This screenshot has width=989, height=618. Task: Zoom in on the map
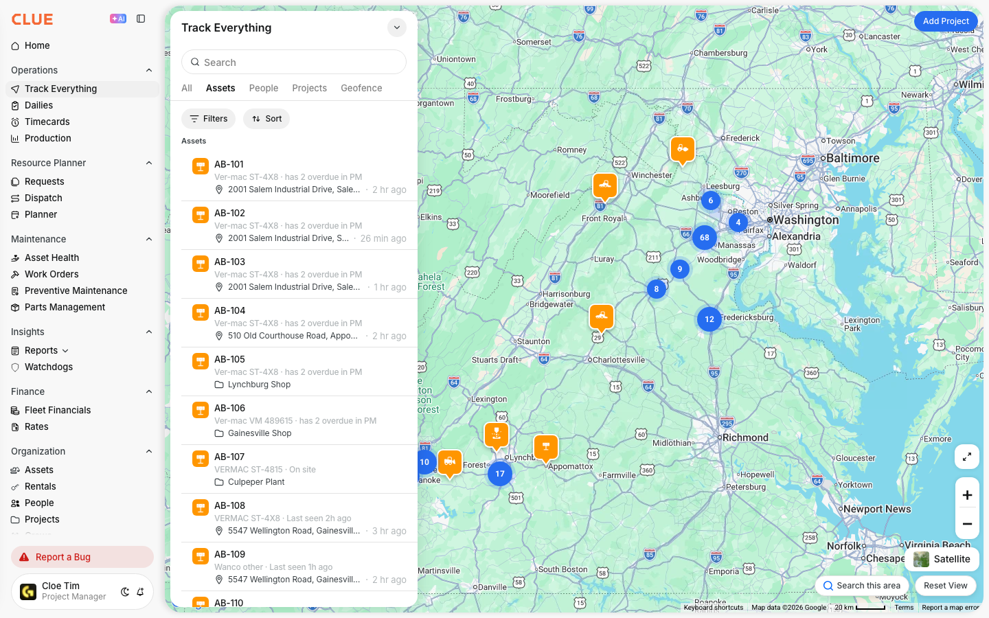pos(967,495)
